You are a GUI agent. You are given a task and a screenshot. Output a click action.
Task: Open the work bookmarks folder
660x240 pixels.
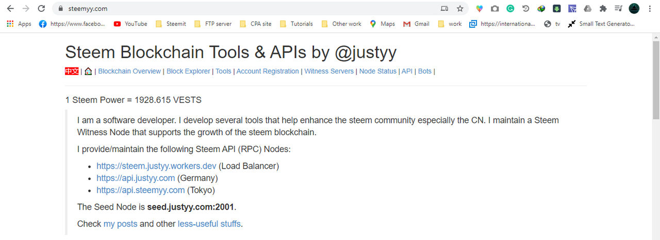[x=450, y=24]
